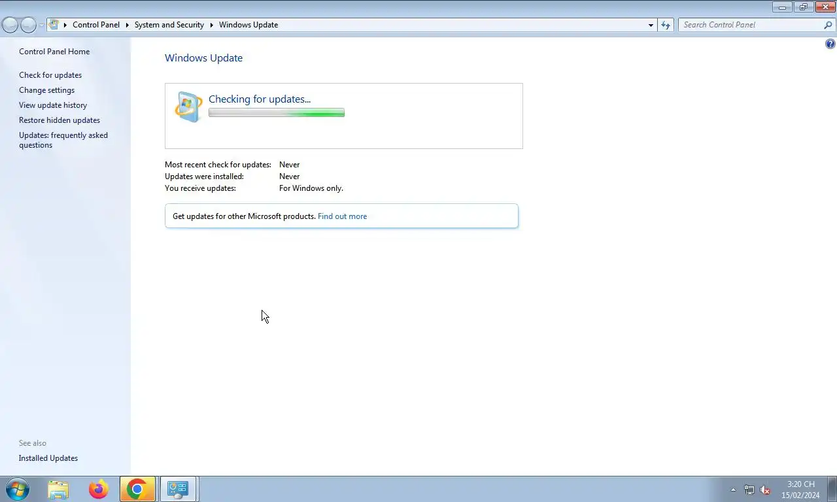Open Help with the question mark icon
This screenshot has width=837, height=502.
coord(830,44)
